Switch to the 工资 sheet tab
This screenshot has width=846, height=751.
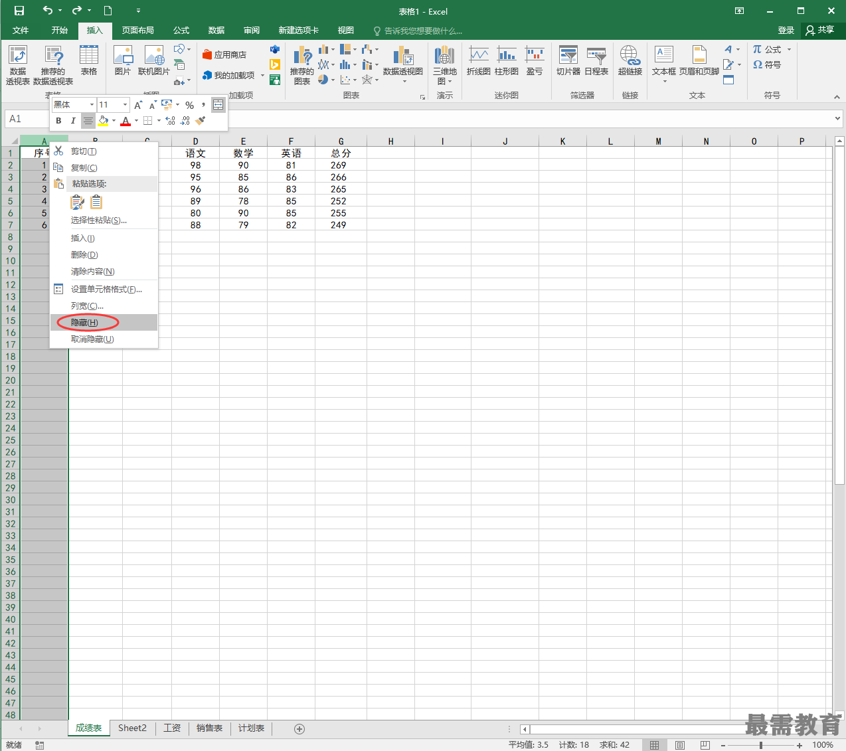tap(172, 728)
